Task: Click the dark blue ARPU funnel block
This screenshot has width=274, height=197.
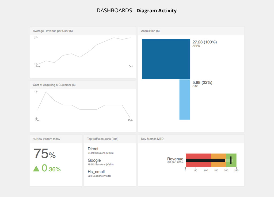Action: tap(166, 59)
